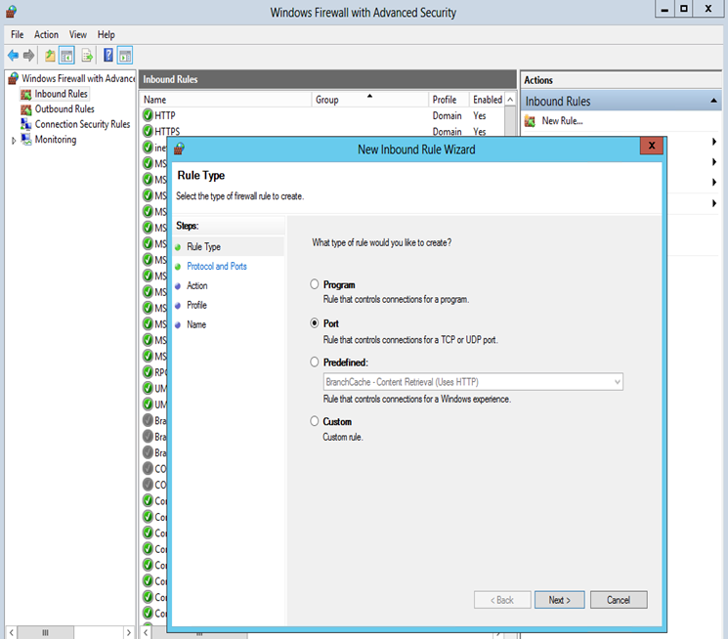Sort rules by Group column
This screenshot has width=728, height=639.
click(369, 100)
